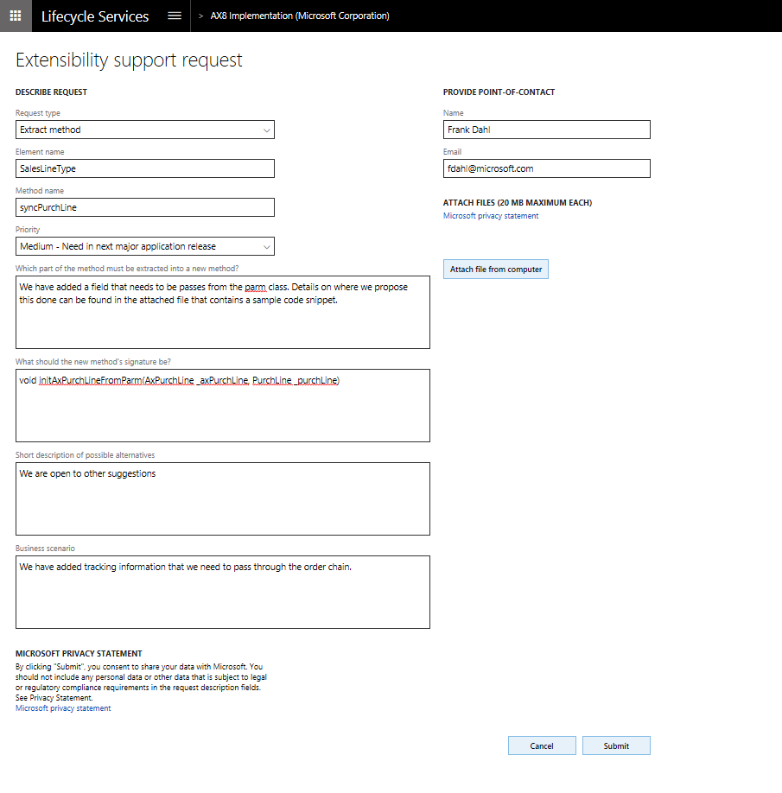Cancel the support request
Screen dimensions: 782x793
click(x=542, y=745)
